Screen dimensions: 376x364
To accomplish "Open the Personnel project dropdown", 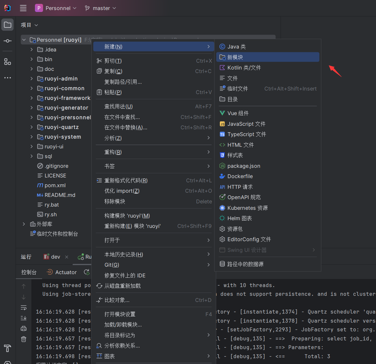I will point(56,8).
